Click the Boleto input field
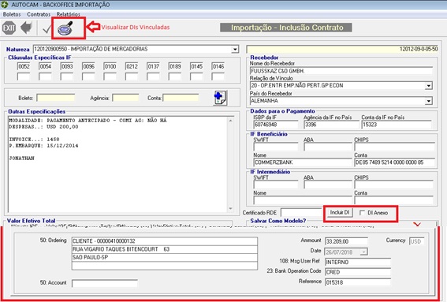Viewport: 447px width, 302px height. [x=56, y=98]
